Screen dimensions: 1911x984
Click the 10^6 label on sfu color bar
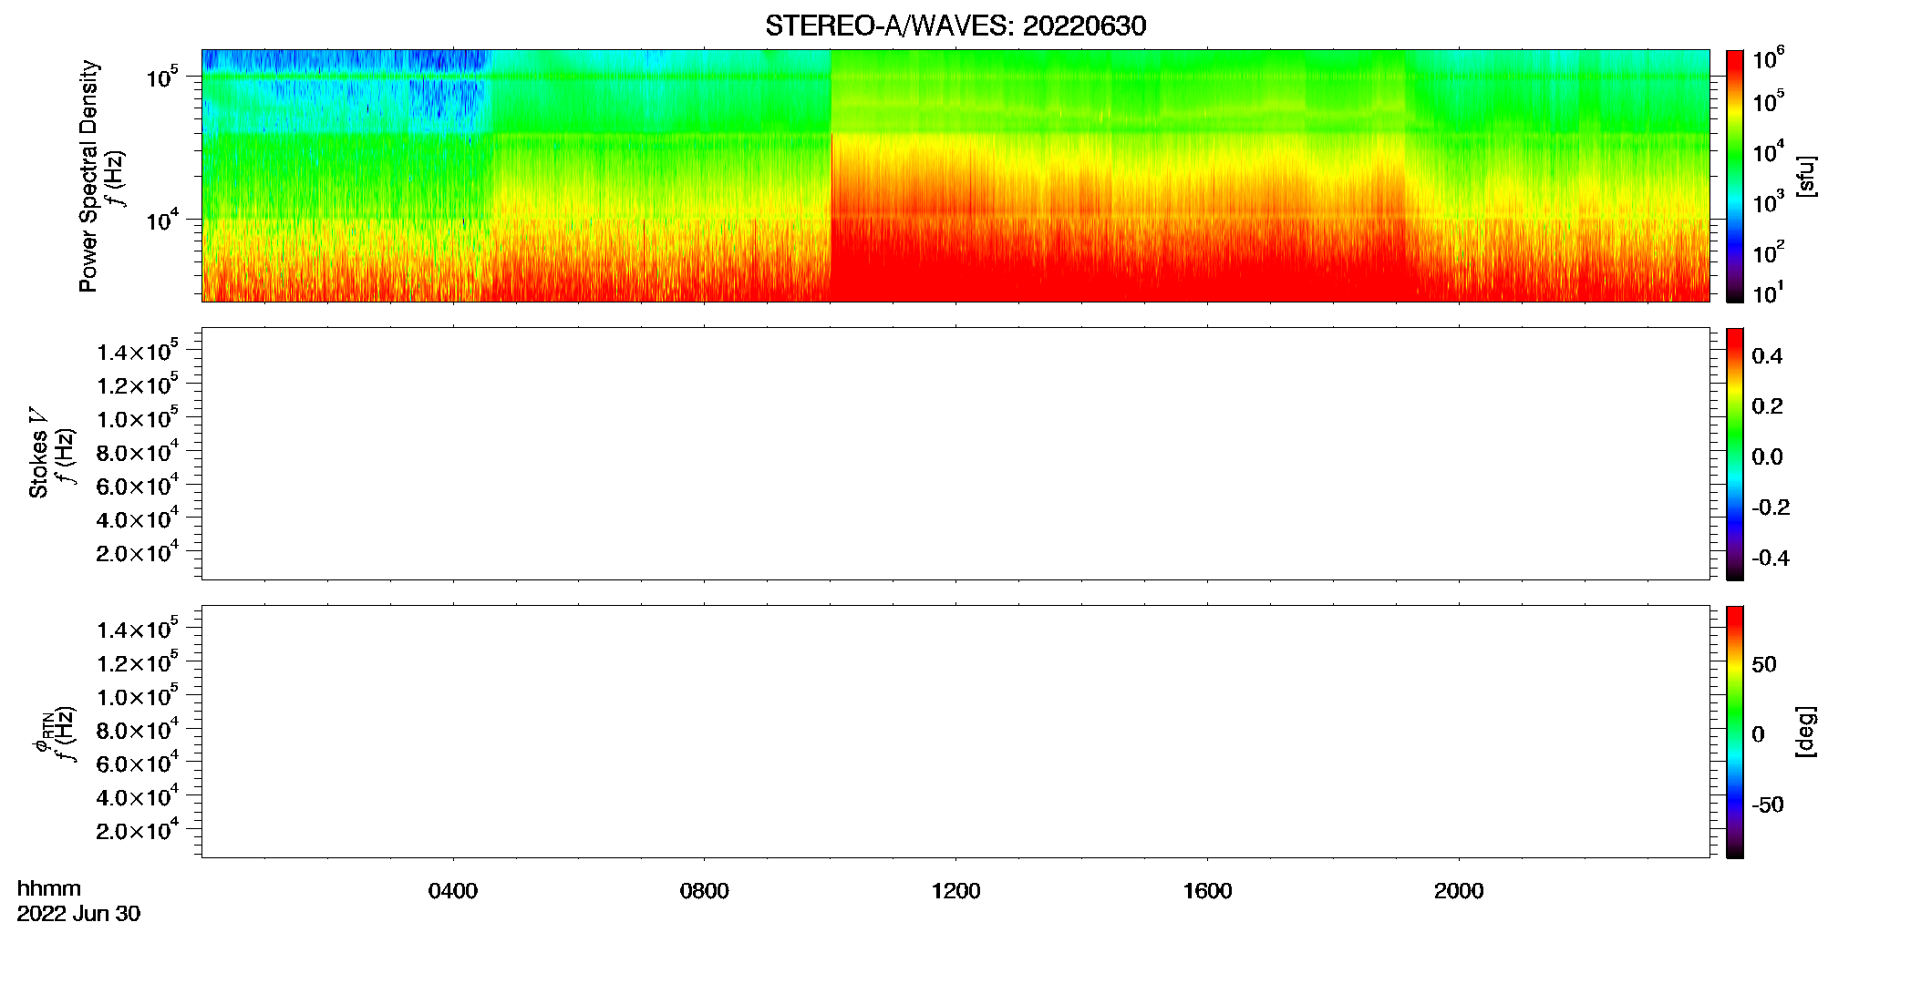1768,58
